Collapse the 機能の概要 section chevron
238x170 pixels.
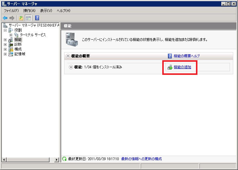click(68, 56)
